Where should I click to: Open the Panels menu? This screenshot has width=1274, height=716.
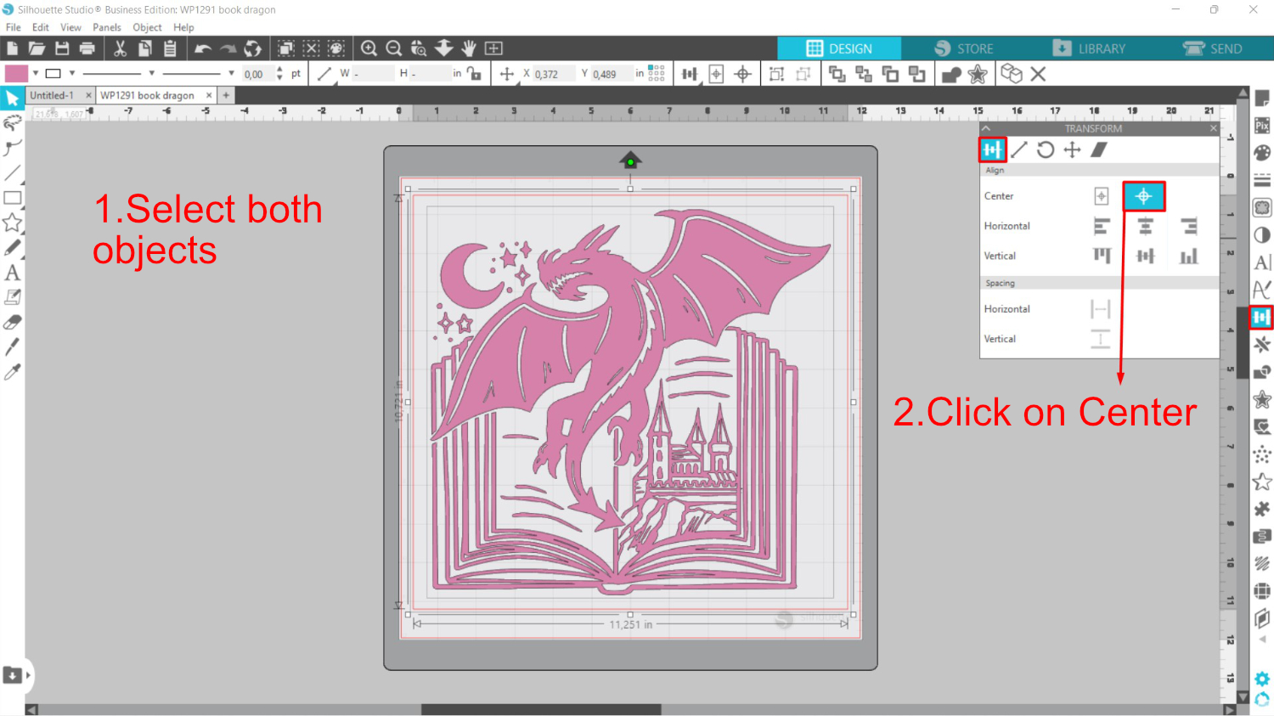point(107,27)
